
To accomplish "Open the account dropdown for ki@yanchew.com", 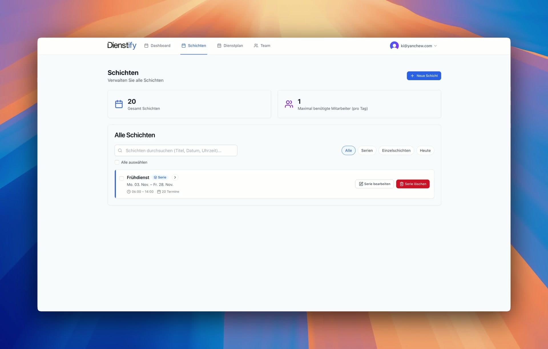I will tap(414, 46).
